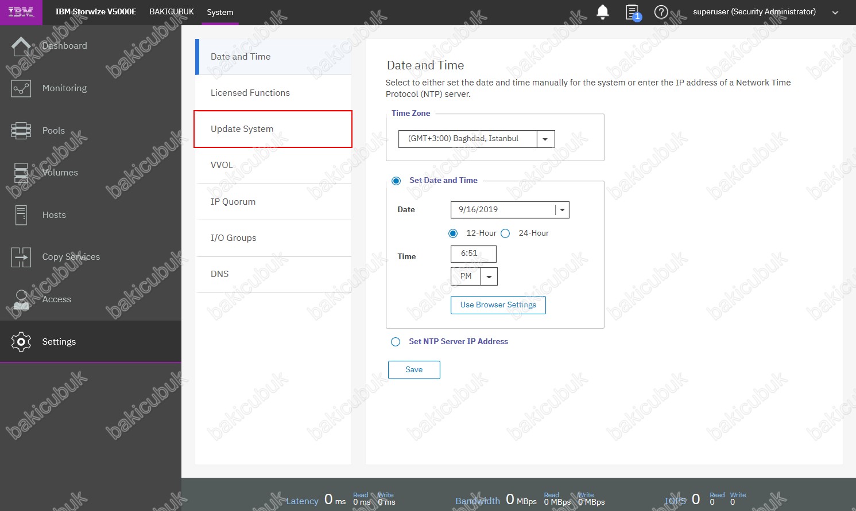Open the Settings menu label
The image size is (856, 511).
[59, 342]
